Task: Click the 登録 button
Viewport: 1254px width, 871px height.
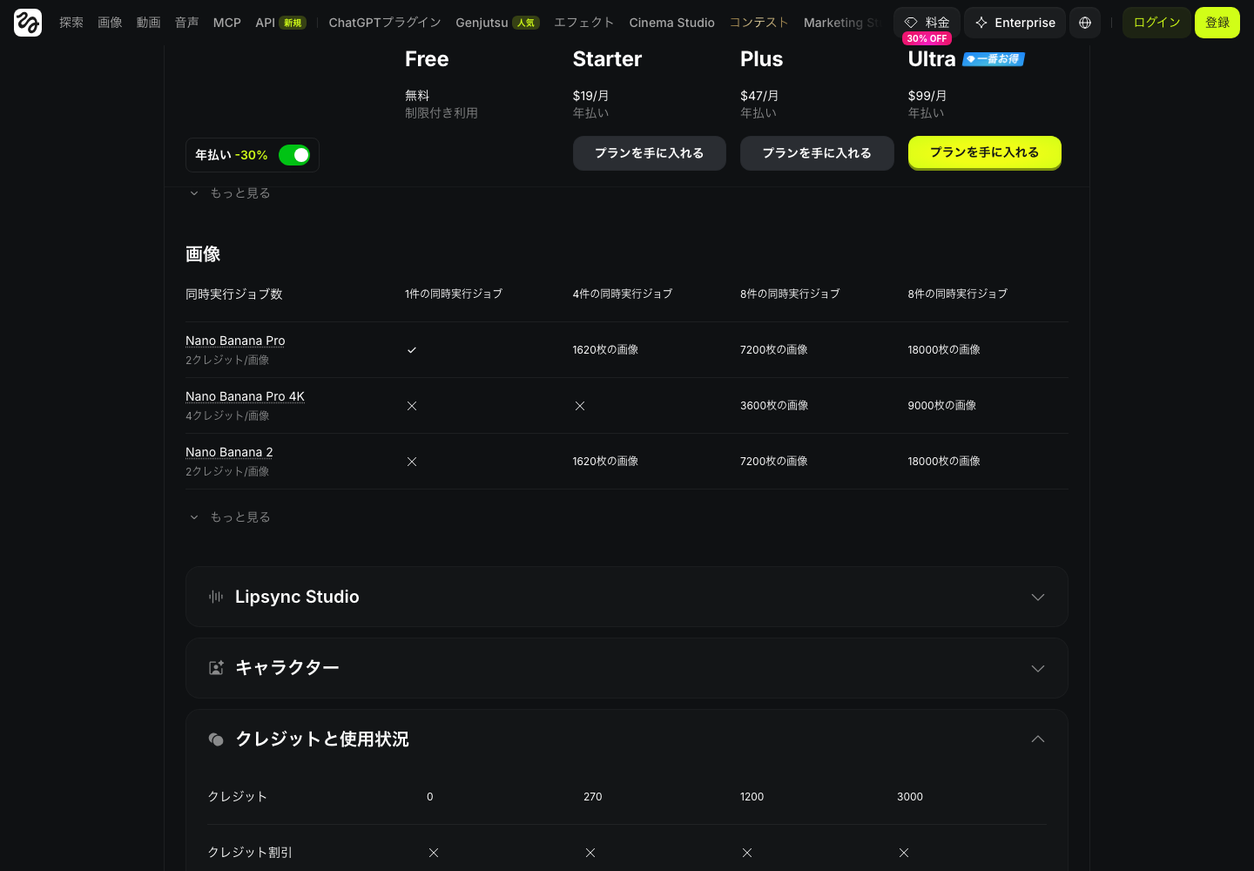Action: 1217,23
